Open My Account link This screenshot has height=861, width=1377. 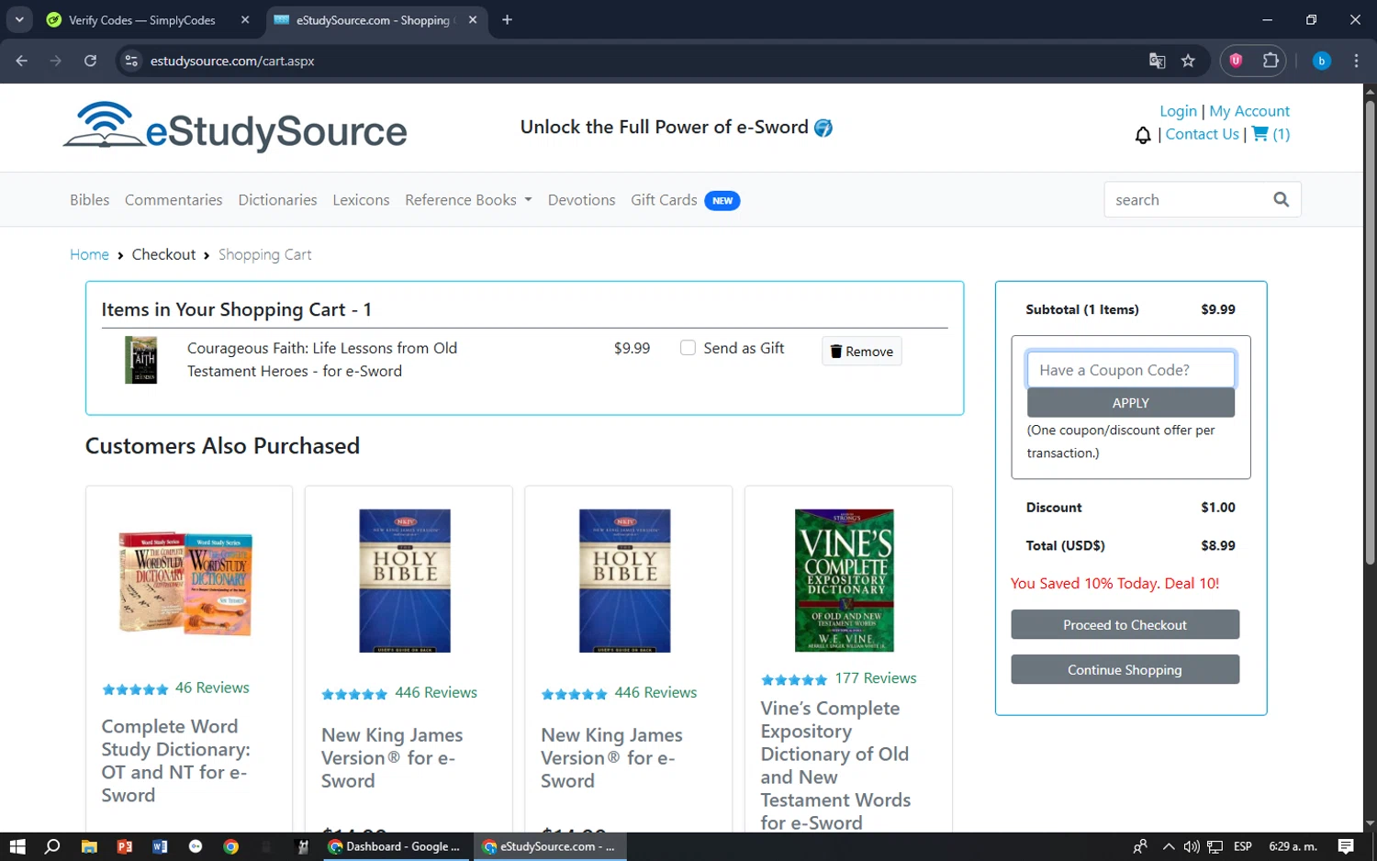coord(1248,111)
